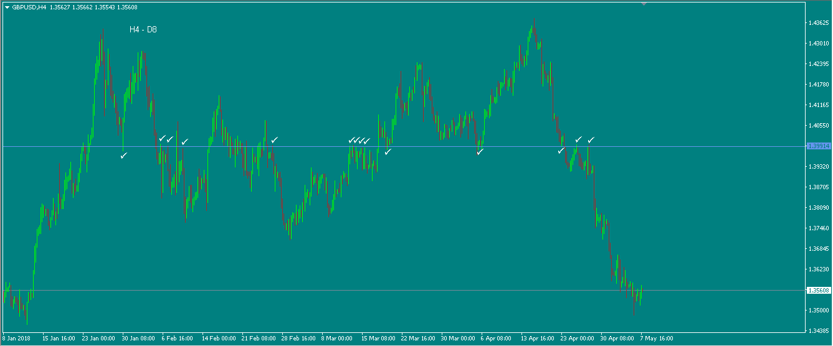Click the '28 Feb 16:00' time label
Screen dimensions: 833x346
point(298,339)
